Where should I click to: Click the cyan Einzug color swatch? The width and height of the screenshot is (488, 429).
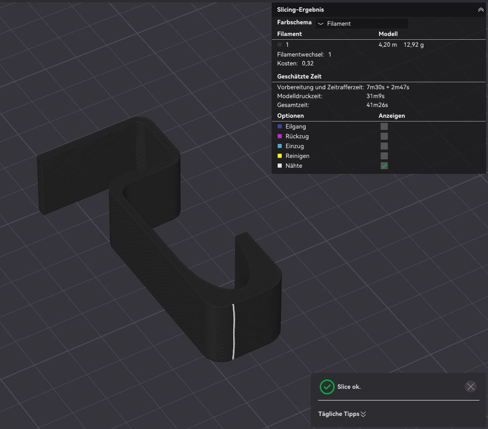(280, 146)
